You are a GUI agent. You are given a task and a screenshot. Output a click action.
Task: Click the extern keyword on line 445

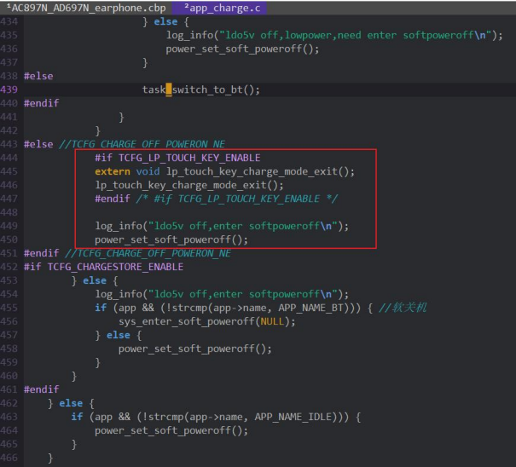[113, 171]
